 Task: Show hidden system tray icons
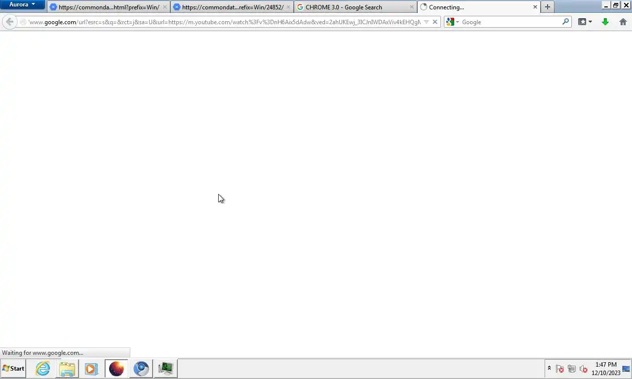pyautogui.click(x=549, y=368)
